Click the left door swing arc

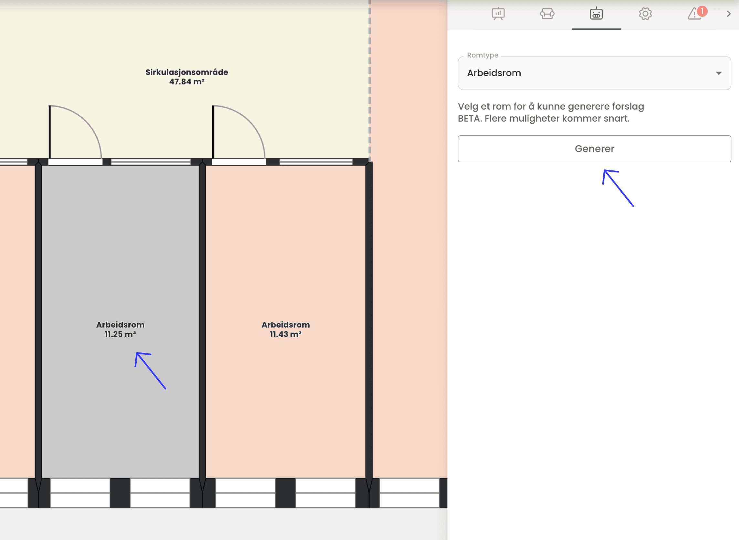[x=86, y=122]
